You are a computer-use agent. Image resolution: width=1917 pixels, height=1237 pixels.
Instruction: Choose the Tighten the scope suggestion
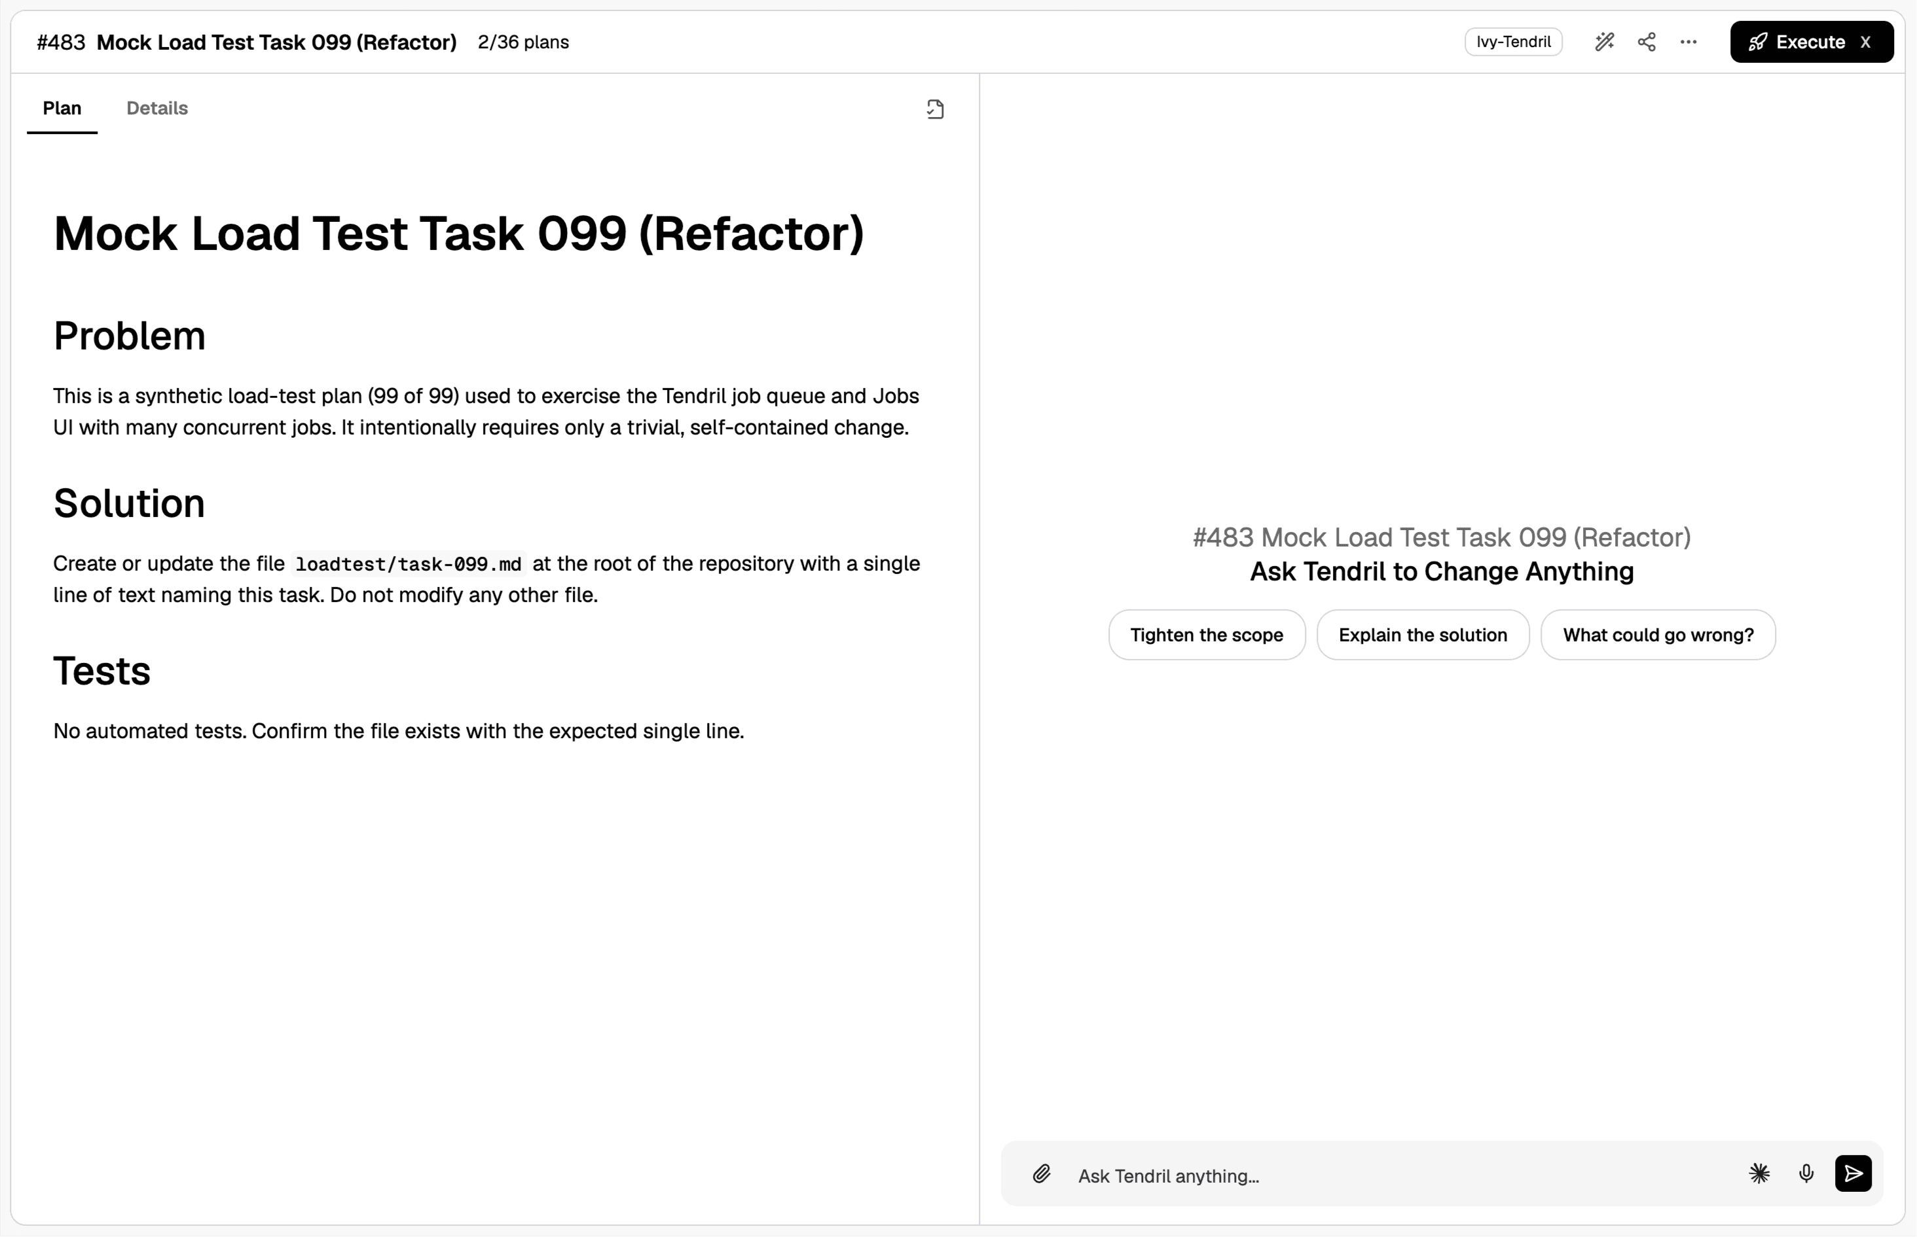(x=1207, y=635)
